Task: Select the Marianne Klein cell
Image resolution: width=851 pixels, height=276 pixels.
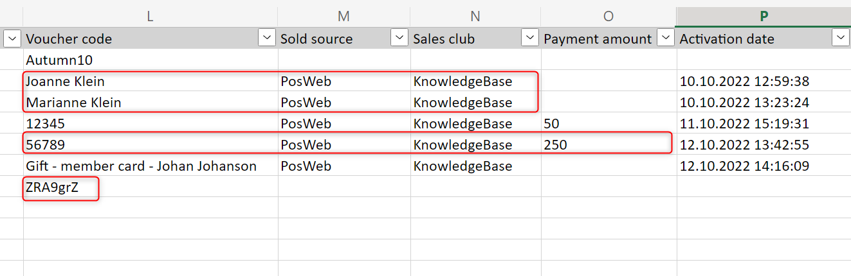Action: click(x=73, y=103)
